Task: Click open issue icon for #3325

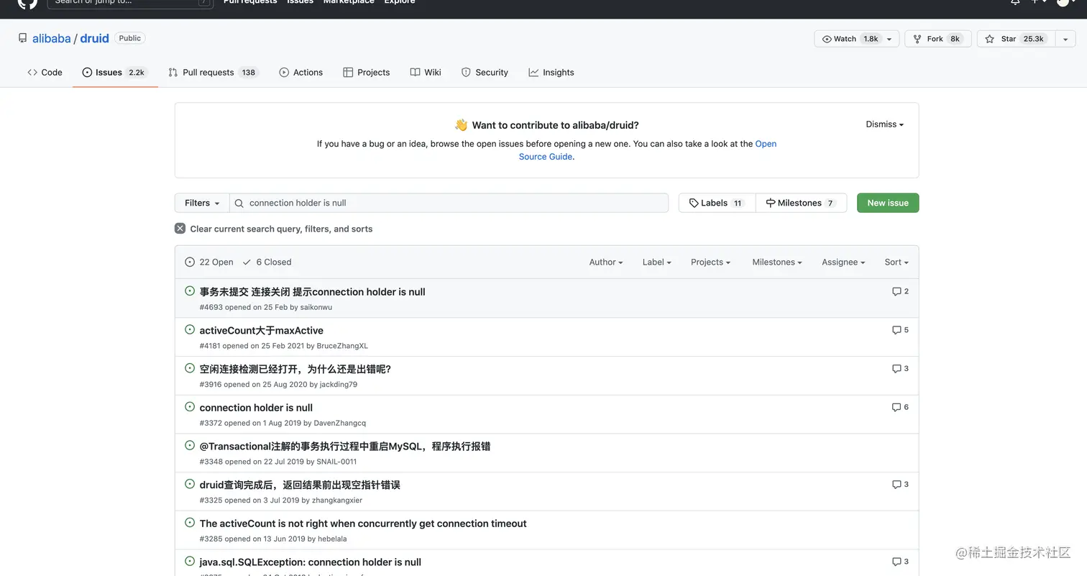Action: (x=190, y=484)
